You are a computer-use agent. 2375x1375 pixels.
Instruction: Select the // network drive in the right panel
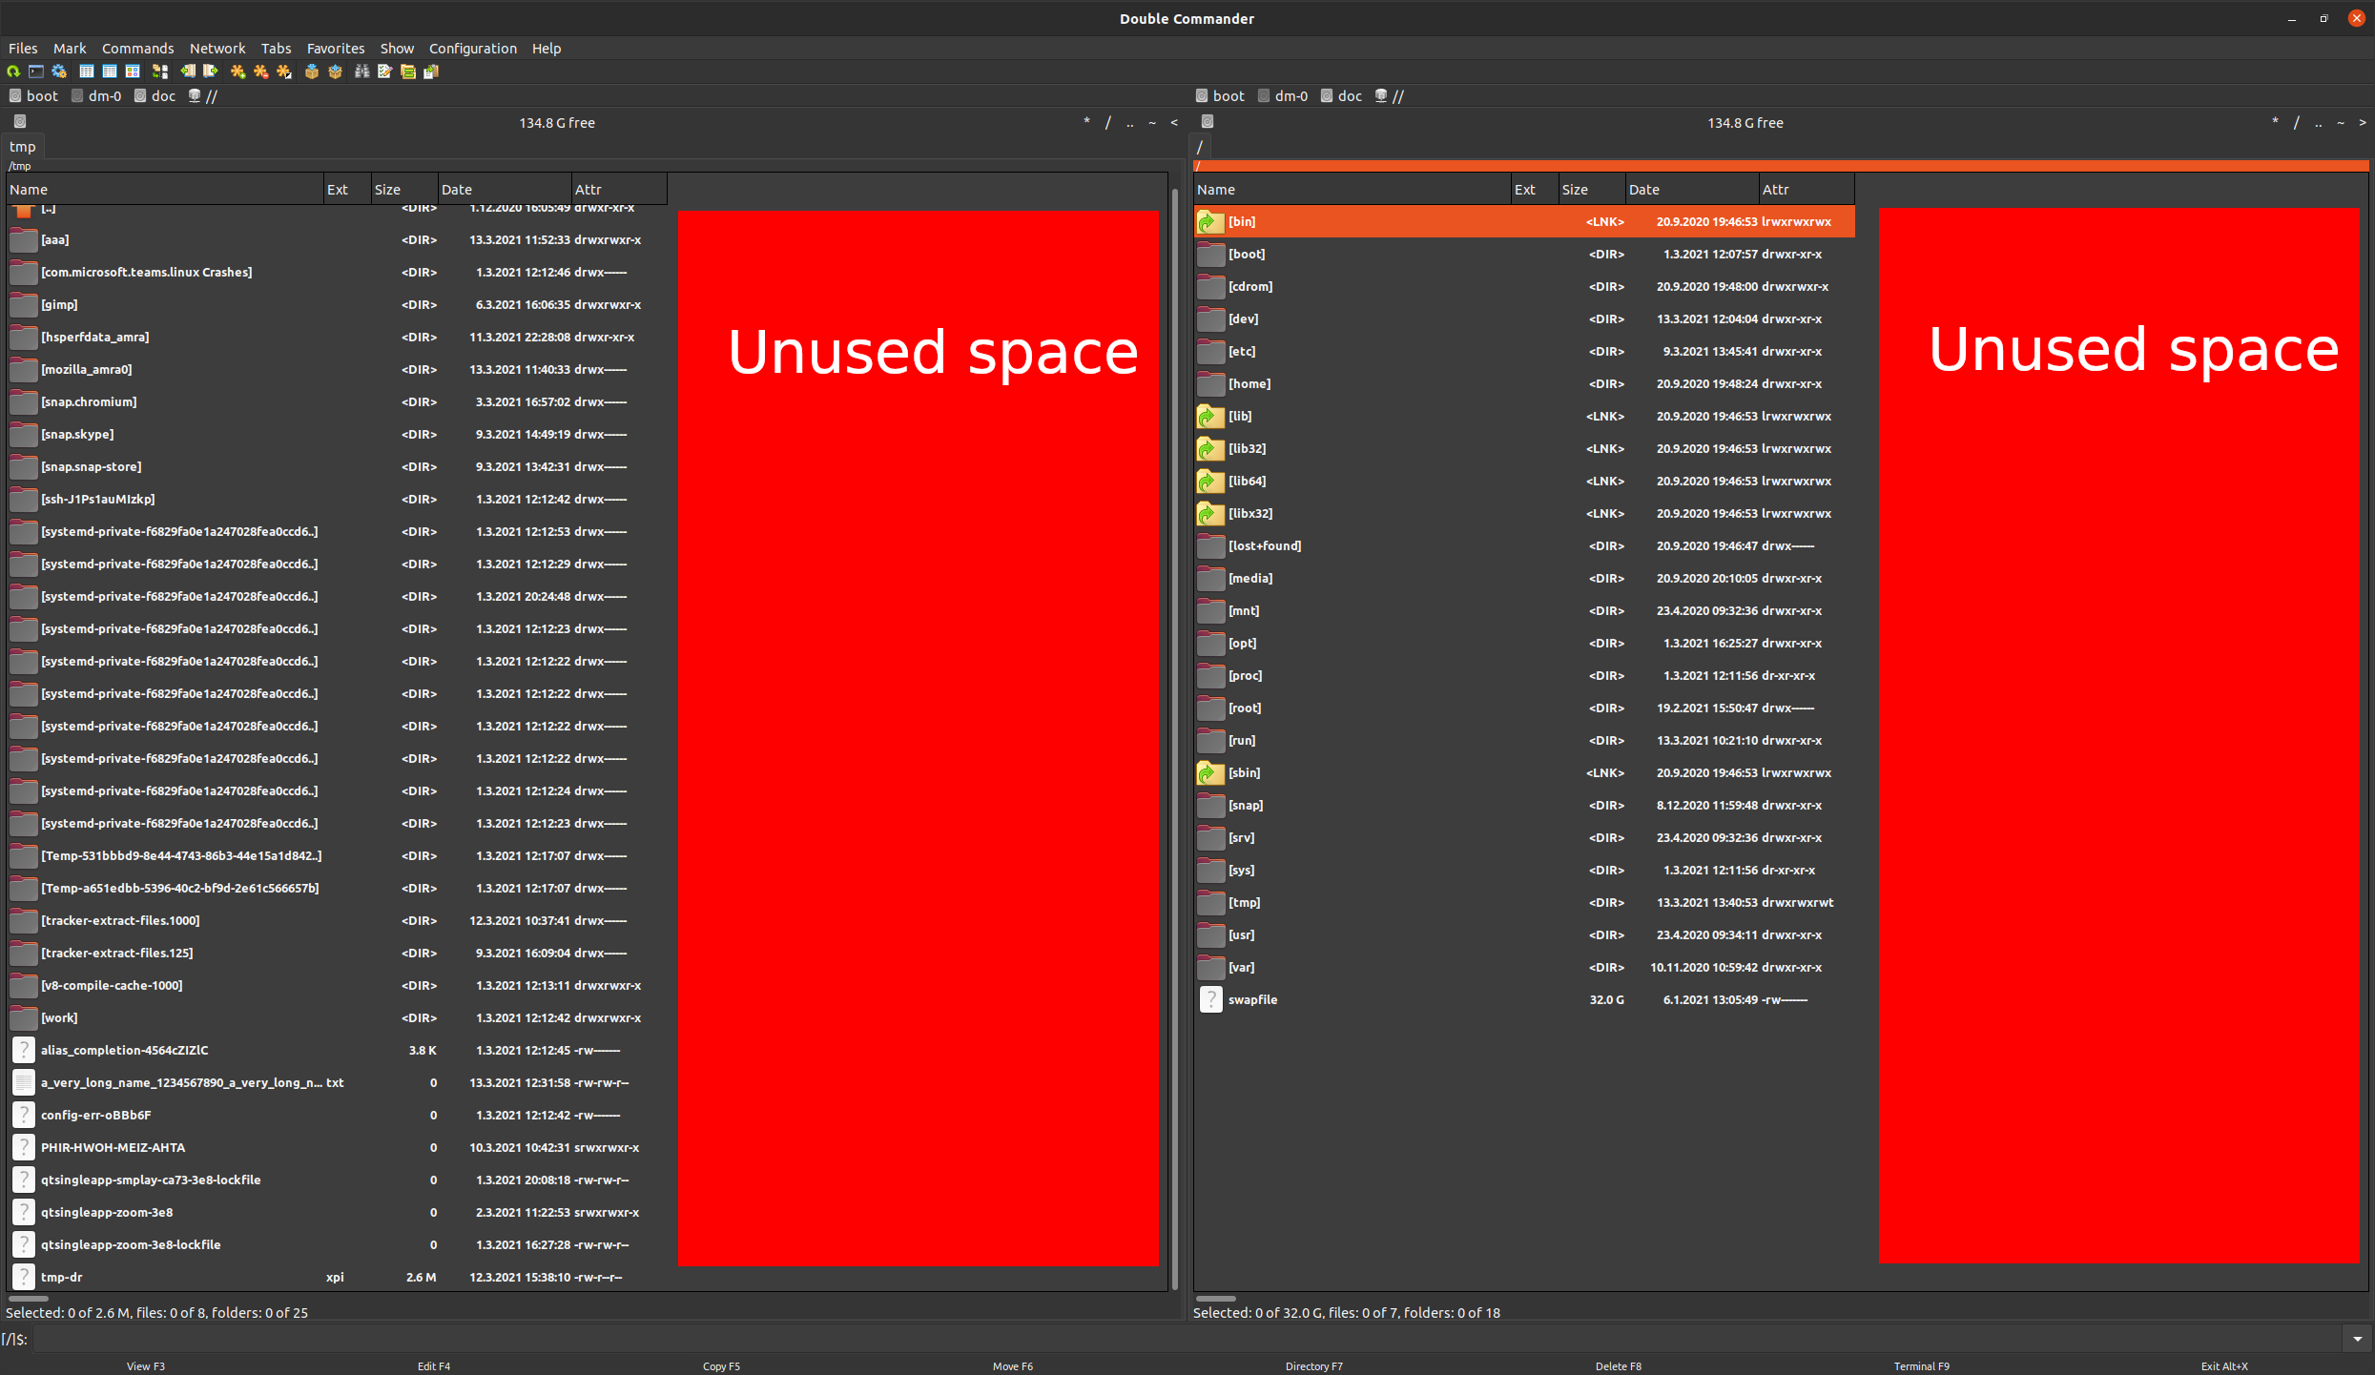tap(1390, 96)
